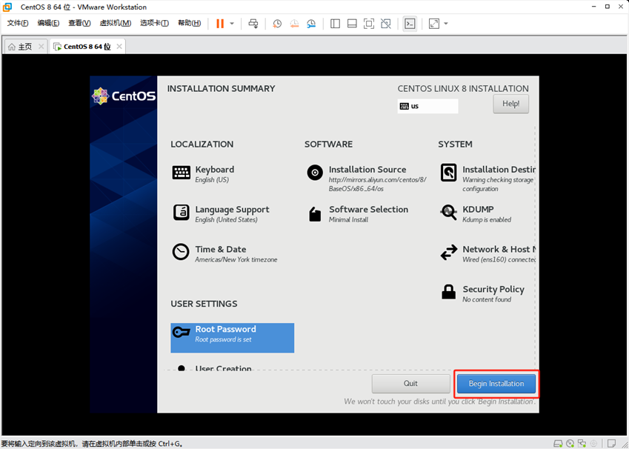Click the SYSTEM section heading
This screenshot has height=449, width=629.
pyautogui.click(x=456, y=144)
